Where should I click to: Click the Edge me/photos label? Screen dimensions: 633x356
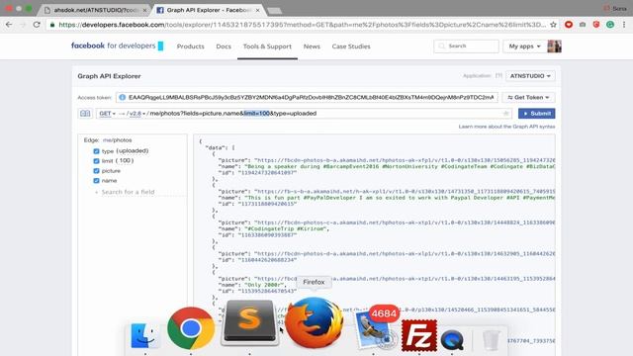(108, 140)
